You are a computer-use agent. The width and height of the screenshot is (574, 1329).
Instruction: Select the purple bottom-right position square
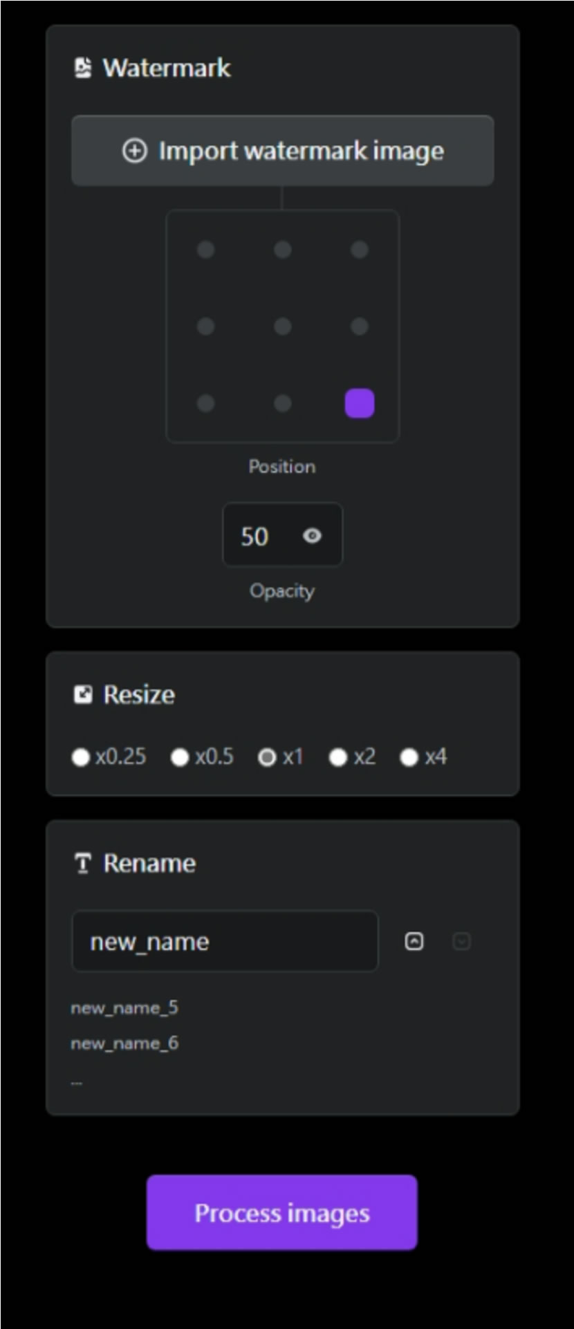pyautogui.click(x=360, y=404)
